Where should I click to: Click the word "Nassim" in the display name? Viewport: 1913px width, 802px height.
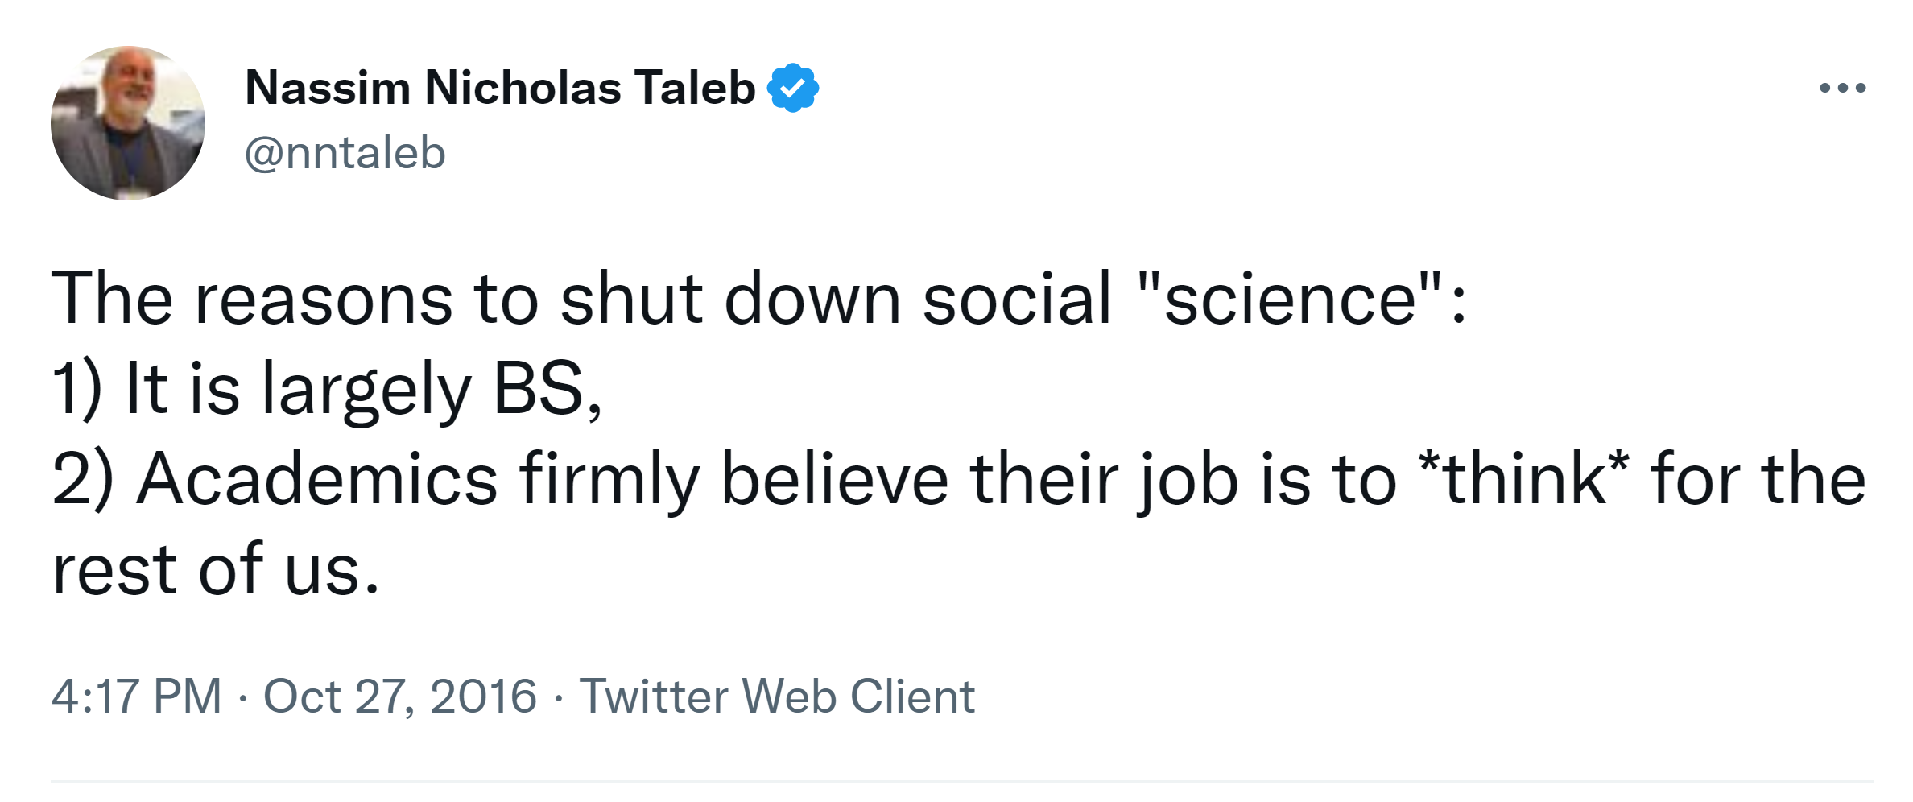tap(328, 88)
